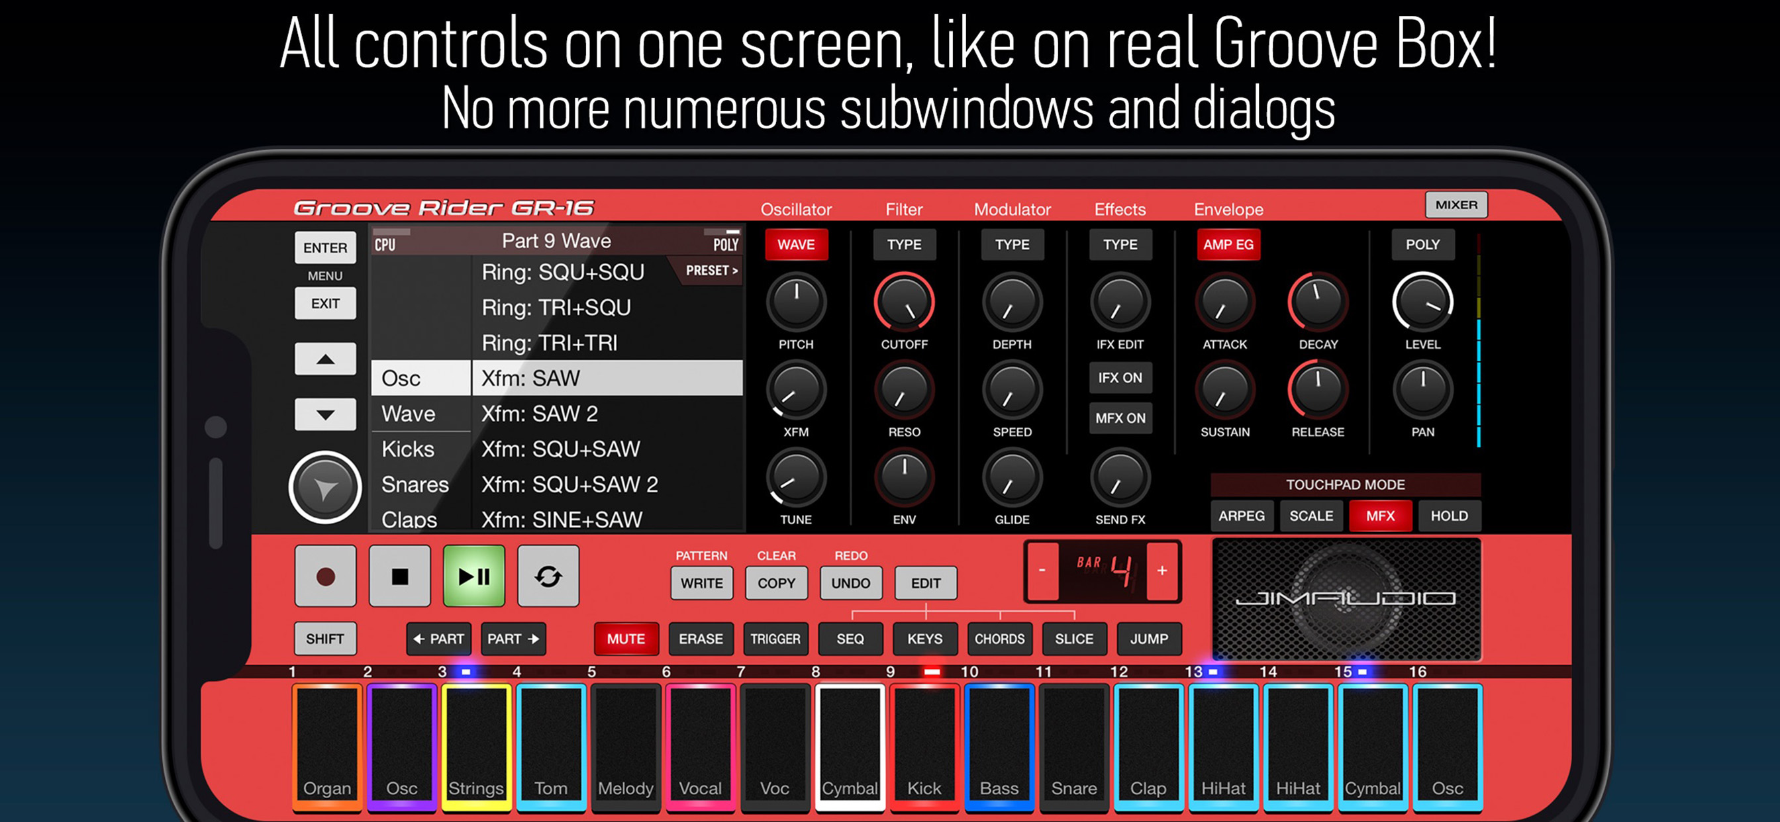The image size is (1780, 822).
Task: Click the COPY button
Action: 776,583
